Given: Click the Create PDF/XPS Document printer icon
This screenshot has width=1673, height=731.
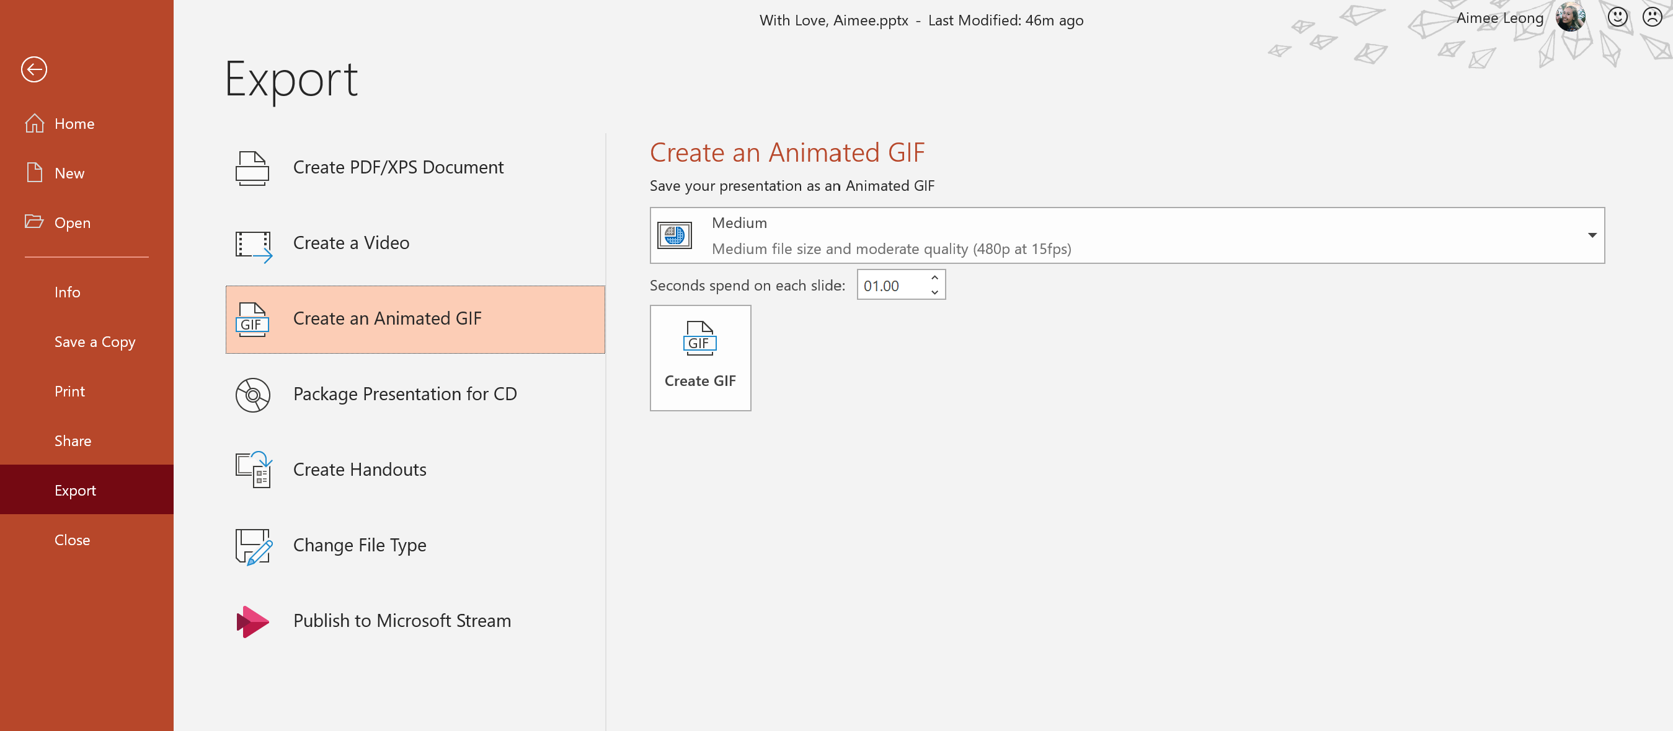Looking at the screenshot, I should click(252, 168).
